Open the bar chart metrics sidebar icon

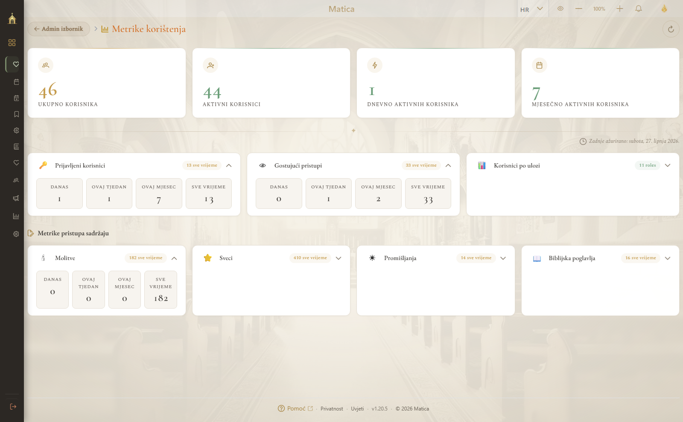[x=16, y=216]
